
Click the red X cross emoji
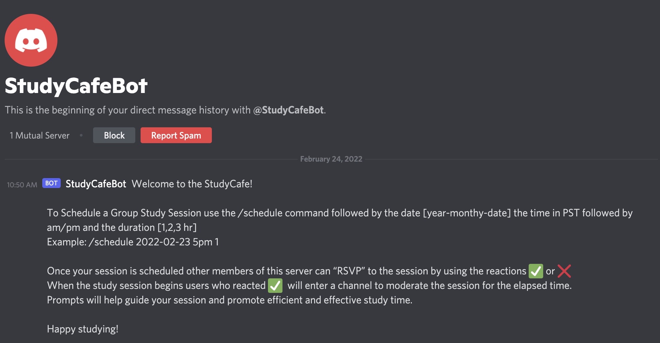tap(564, 271)
